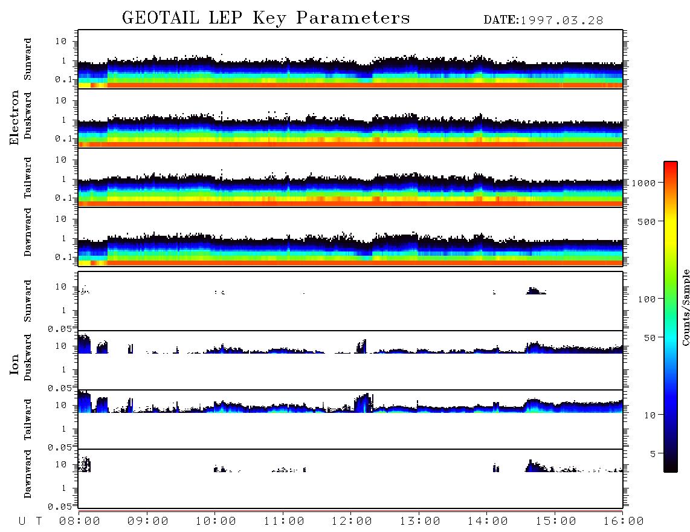Click the U T axis label

click(30, 521)
